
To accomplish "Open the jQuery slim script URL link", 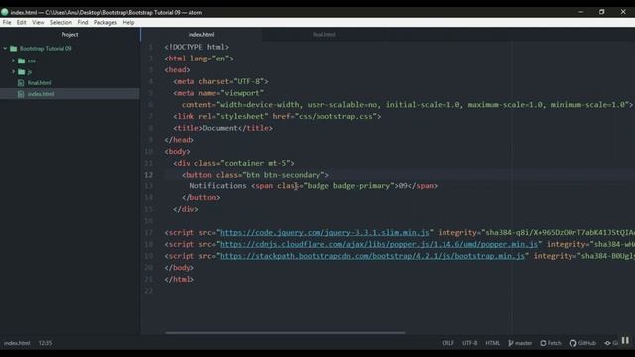I will click(324, 232).
